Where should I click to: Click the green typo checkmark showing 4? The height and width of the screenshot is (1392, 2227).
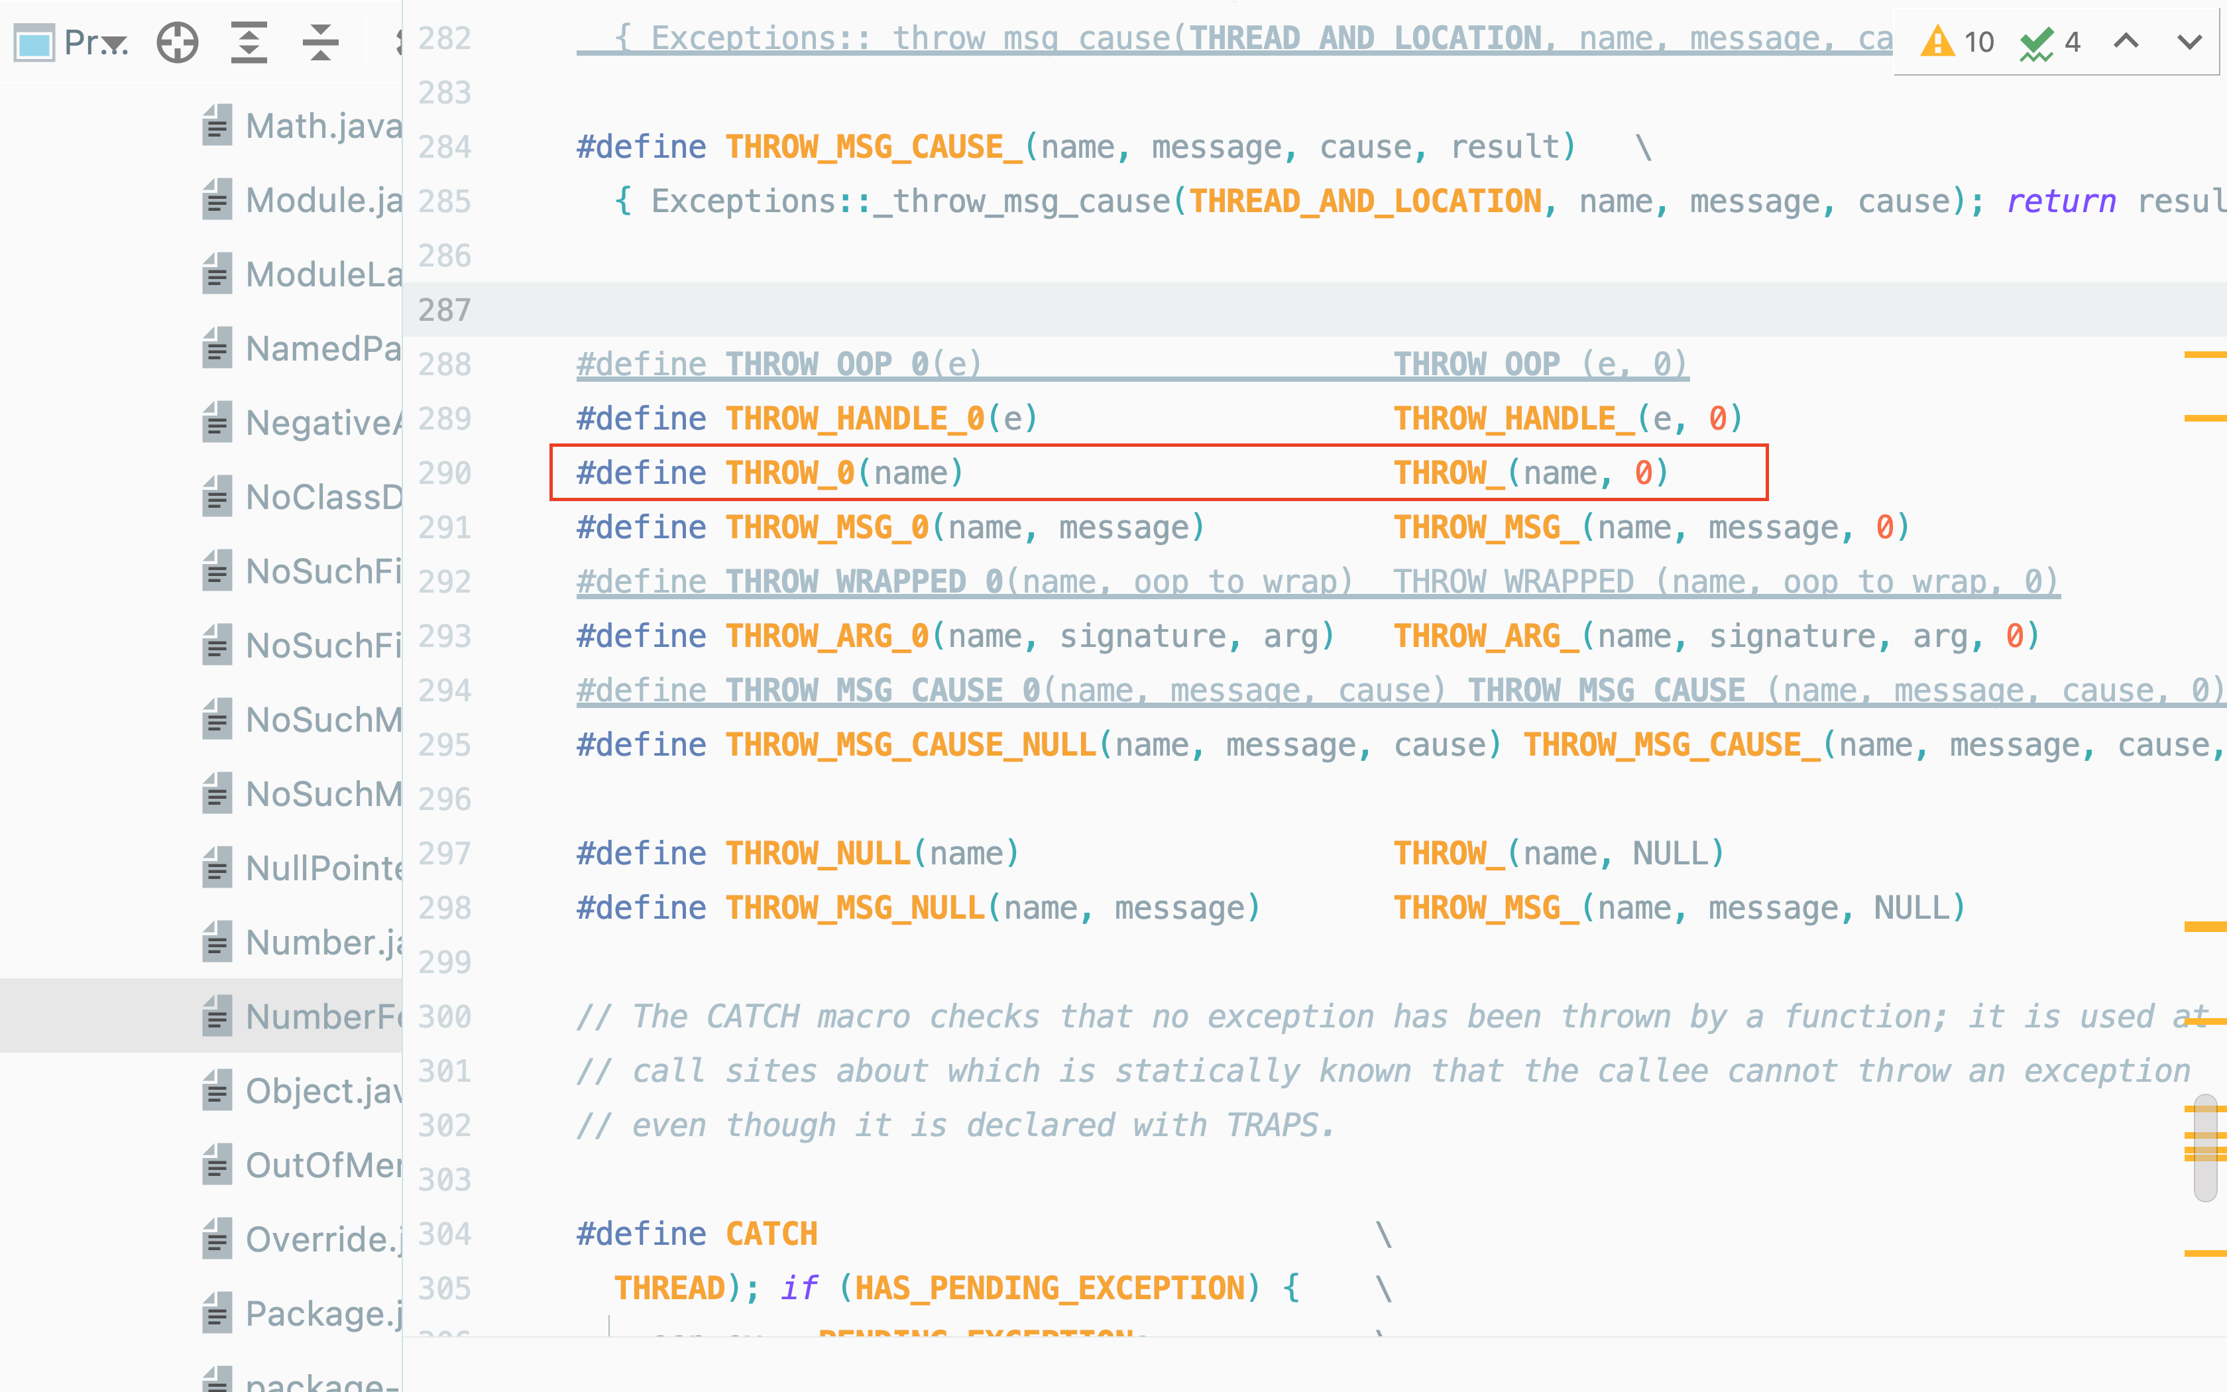pyautogui.click(x=2050, y=41)
